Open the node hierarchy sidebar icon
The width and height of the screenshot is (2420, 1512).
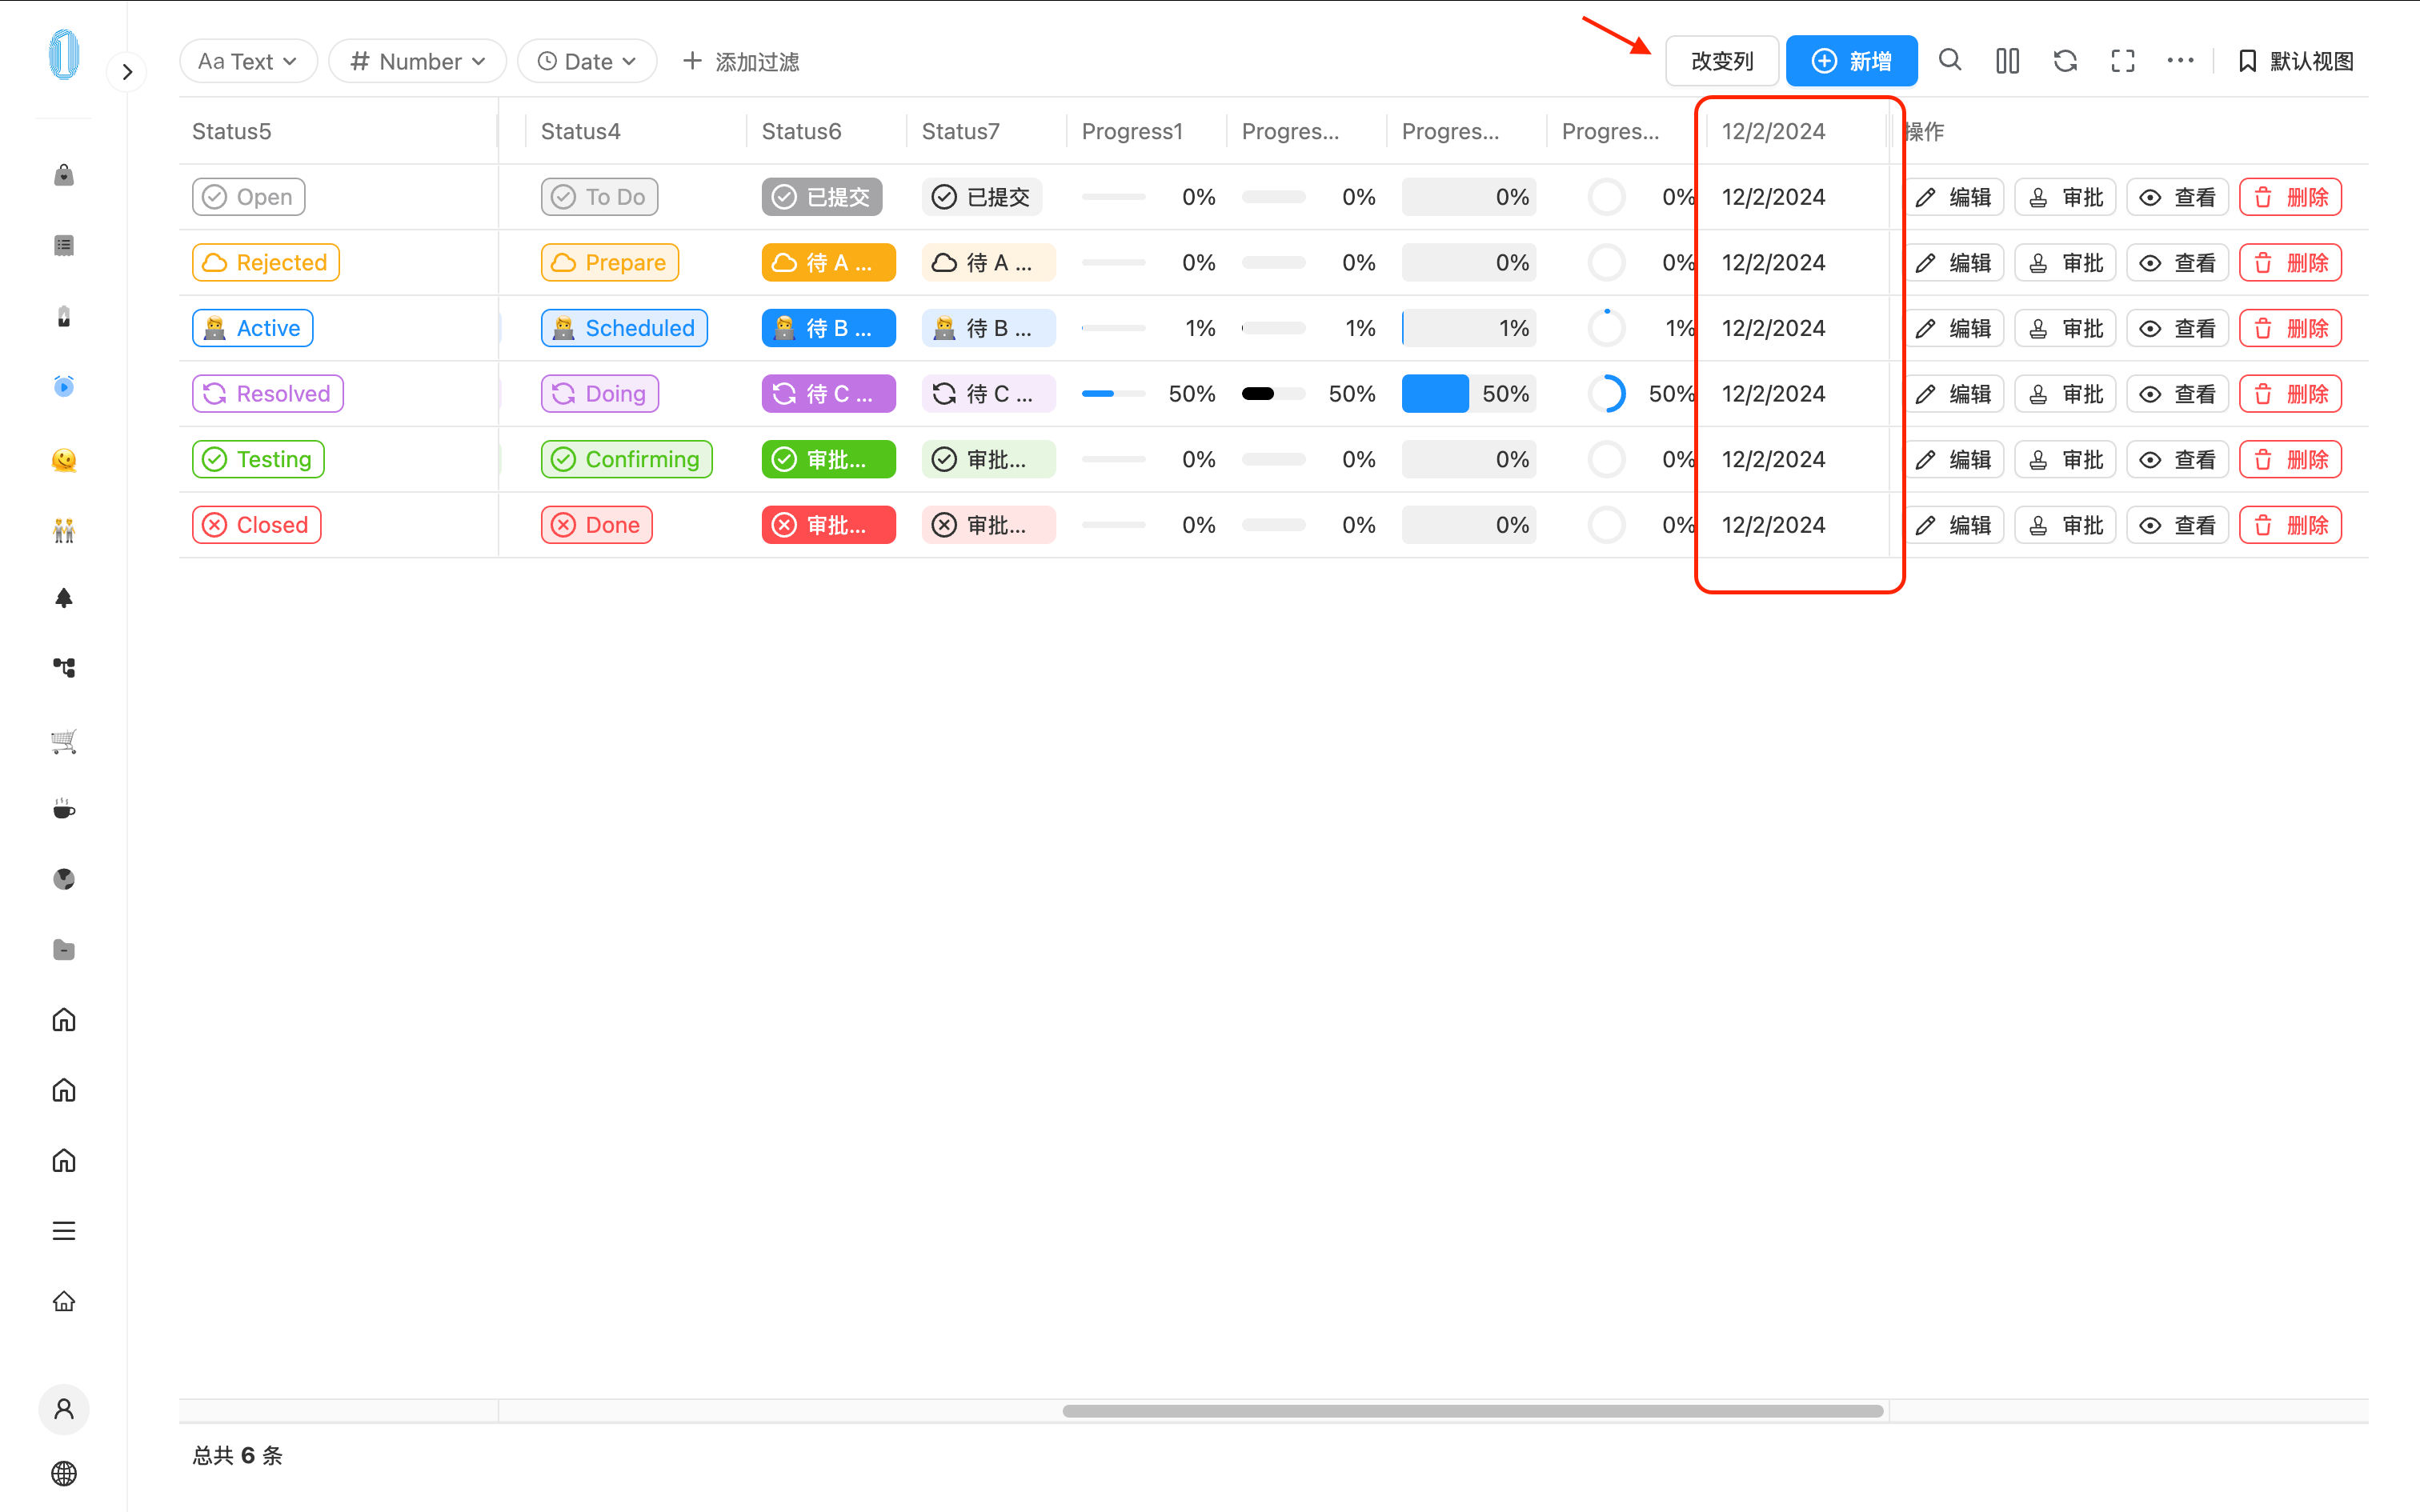64,668
